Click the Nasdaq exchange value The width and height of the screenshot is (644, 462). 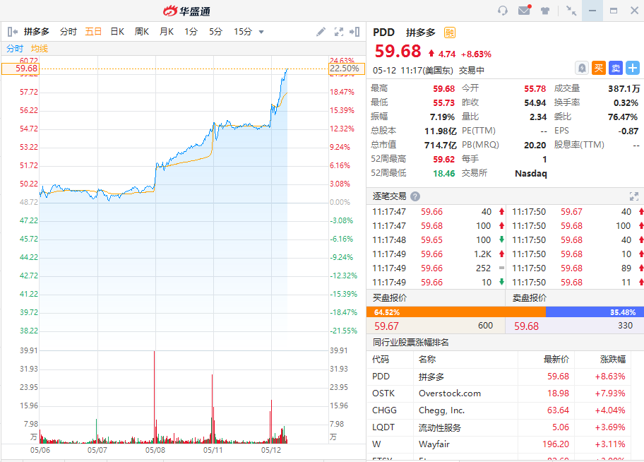point(530,174)
